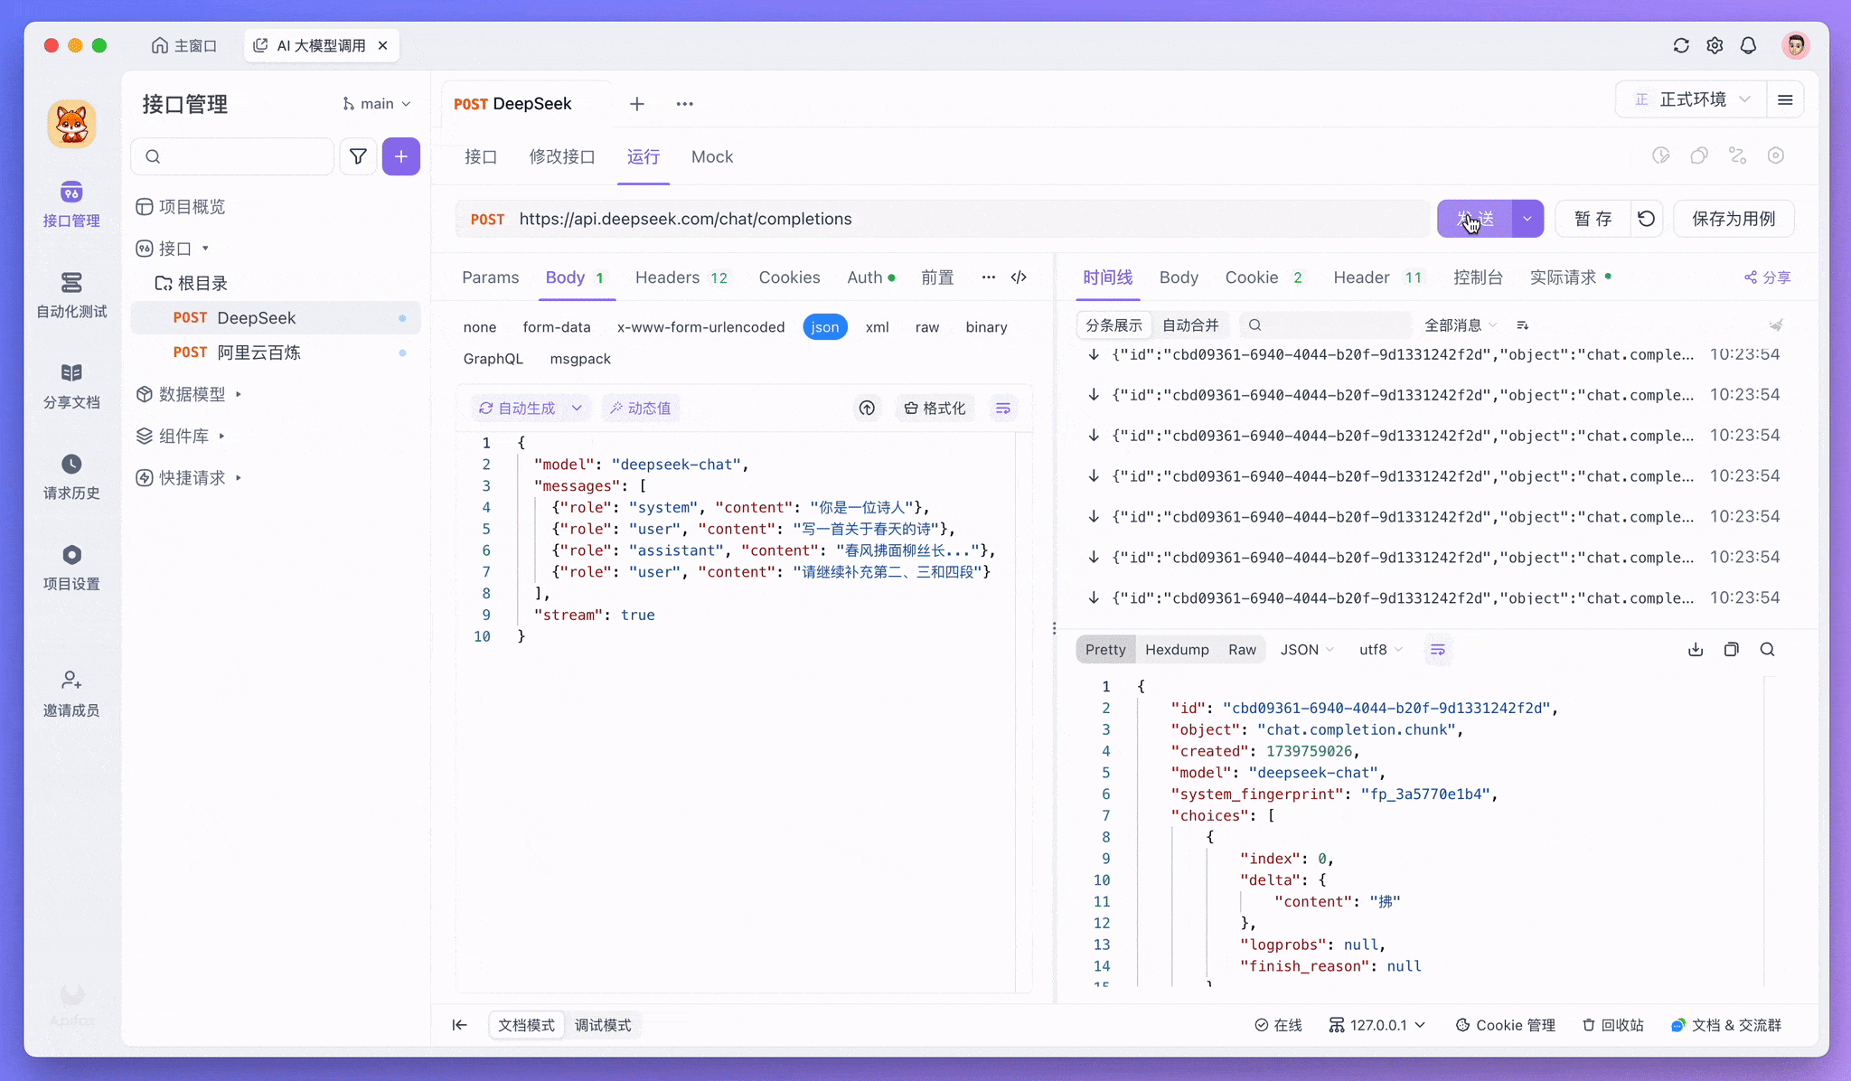The height and width of the screenshot is (1081, 1851).
Task: Switch to 调试模式 at the bottom
Action: click(x=603, y=1025)
